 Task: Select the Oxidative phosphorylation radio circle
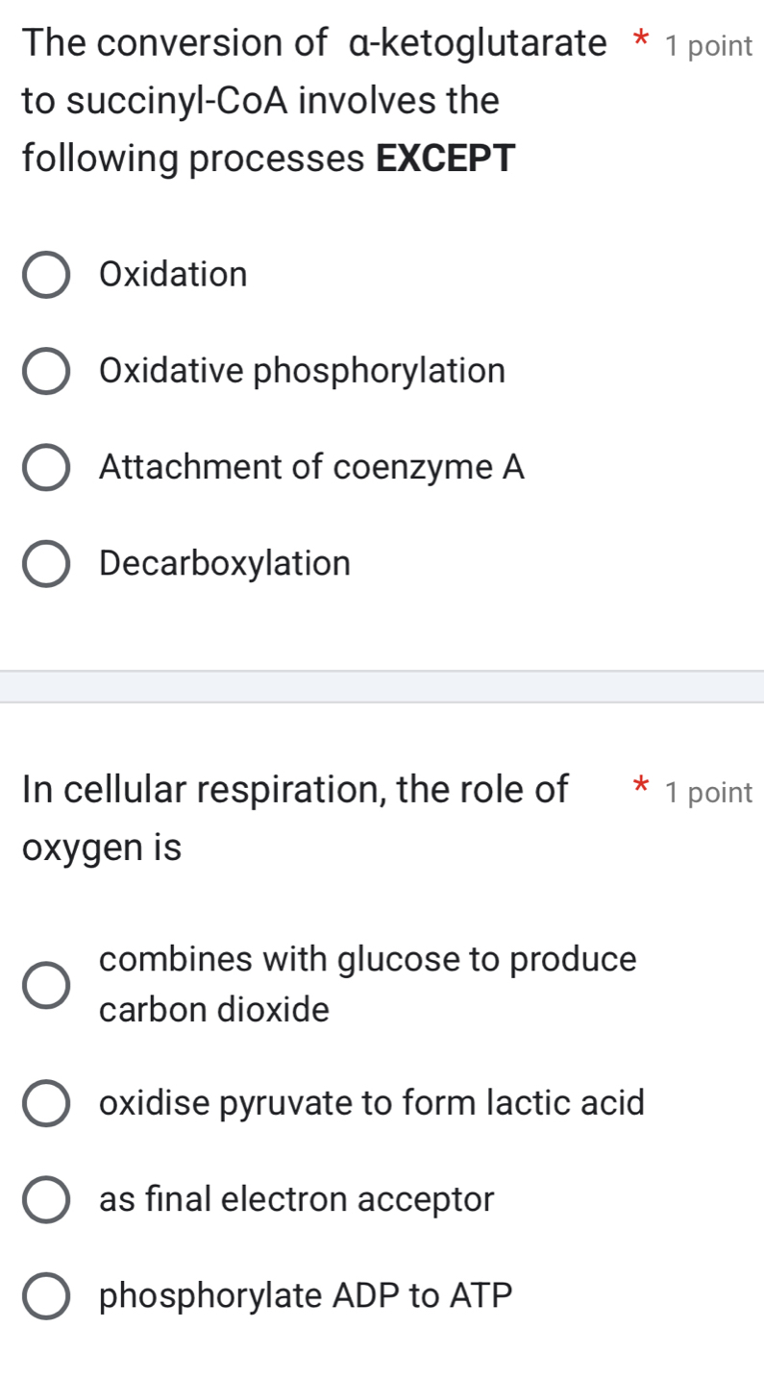45,372
